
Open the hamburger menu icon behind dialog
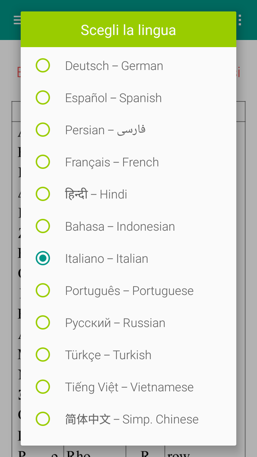pos(17,20)
